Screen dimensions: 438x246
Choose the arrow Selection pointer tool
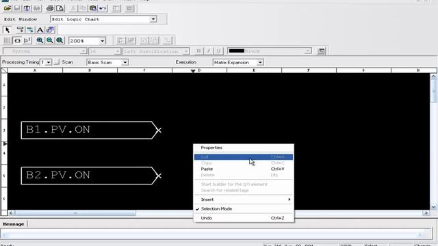click(x=8, y=29)
